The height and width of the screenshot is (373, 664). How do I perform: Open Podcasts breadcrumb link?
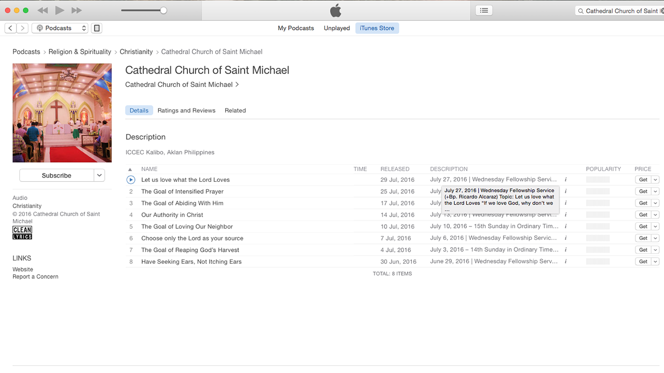pos(26,52)
